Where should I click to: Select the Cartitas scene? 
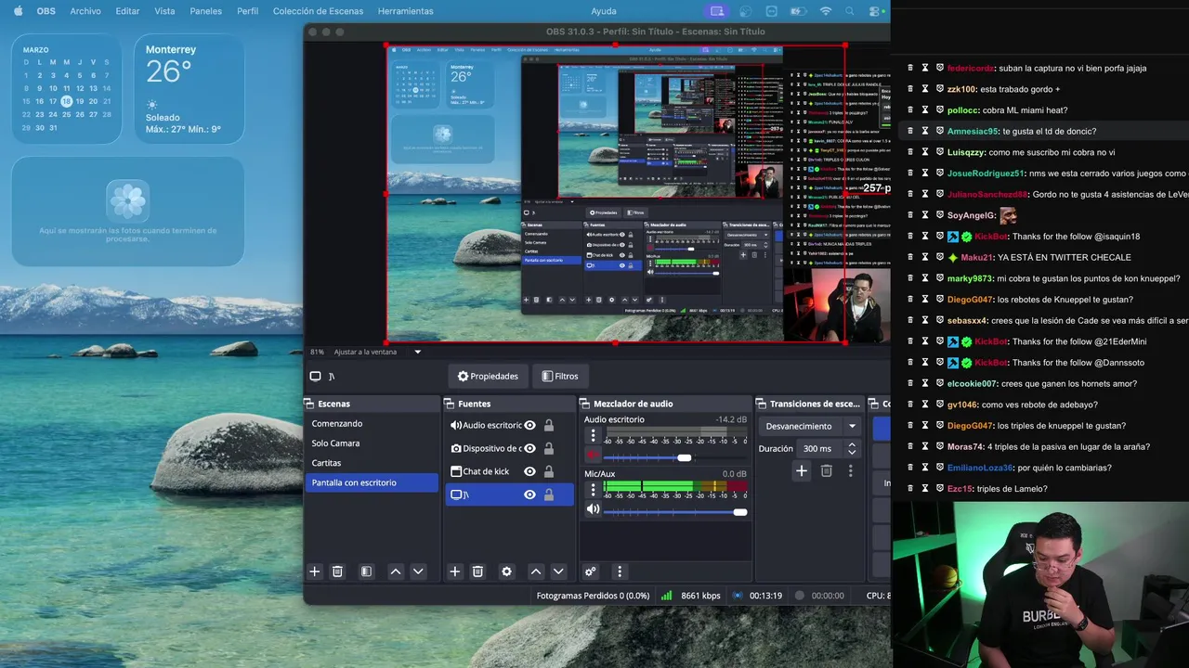[372, 462]
